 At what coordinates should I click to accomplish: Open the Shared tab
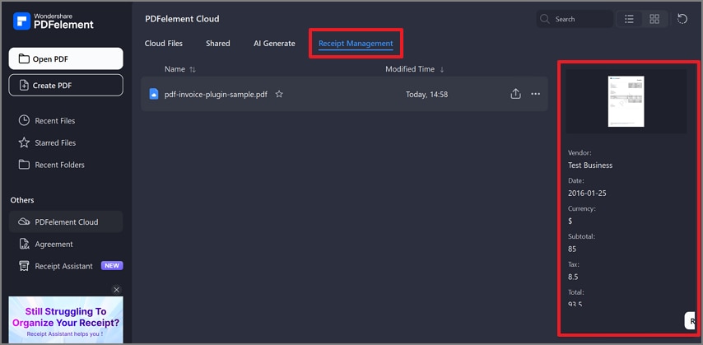pos(218,44)
